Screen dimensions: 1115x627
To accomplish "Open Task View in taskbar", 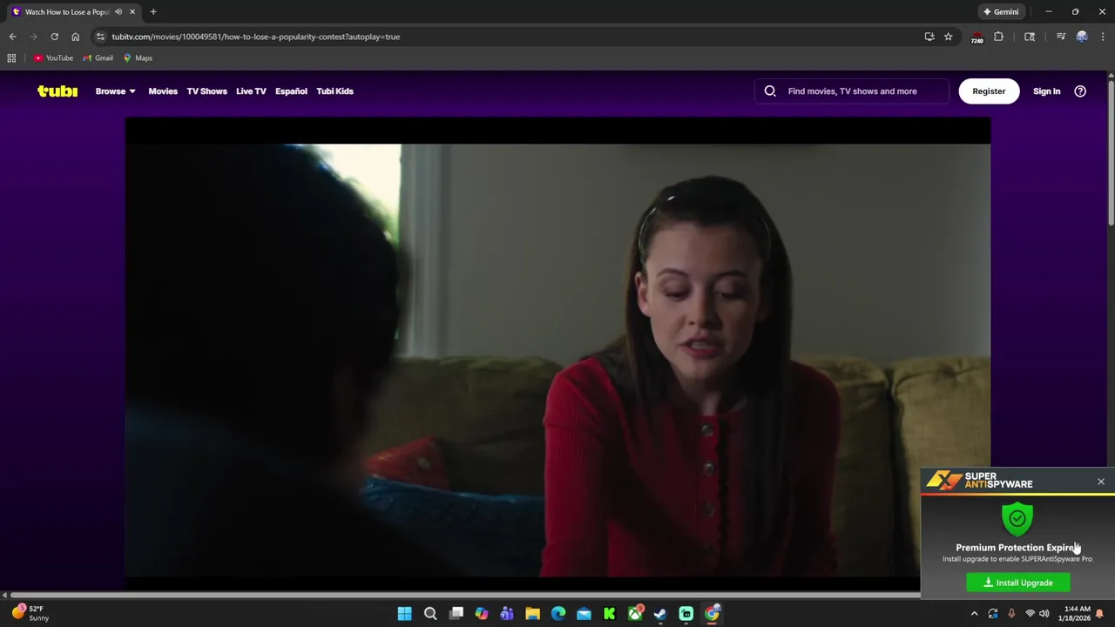I will pyautogui.click(x=456, y=614).
